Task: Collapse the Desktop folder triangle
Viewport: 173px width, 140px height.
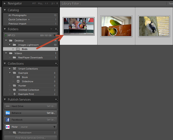Action: pos(6,40)
